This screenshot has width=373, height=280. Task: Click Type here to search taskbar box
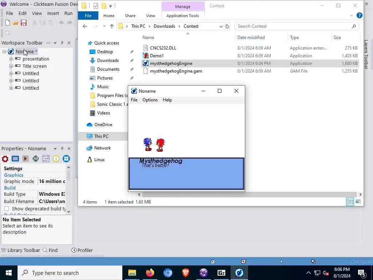[70, 273]
